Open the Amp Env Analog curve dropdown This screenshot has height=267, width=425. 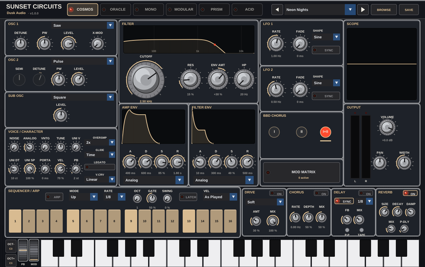point(153,180)
